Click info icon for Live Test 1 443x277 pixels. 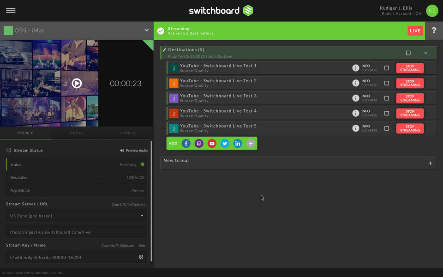(x=356, y=68)
